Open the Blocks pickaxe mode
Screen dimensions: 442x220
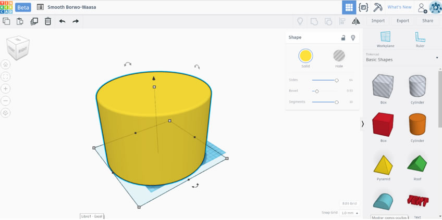click(x=377, y=7)
